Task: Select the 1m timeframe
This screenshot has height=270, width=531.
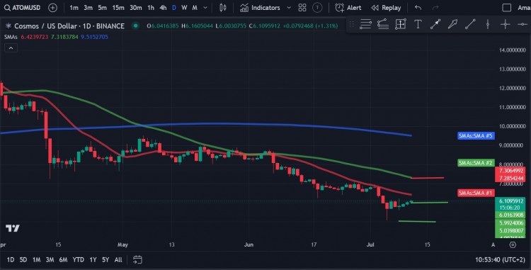Action: point(74,8)
